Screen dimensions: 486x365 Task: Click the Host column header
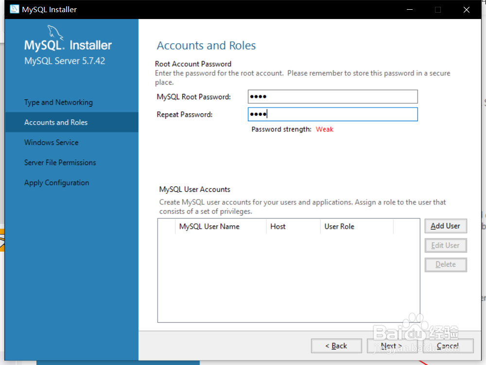[x=293, y=227]
